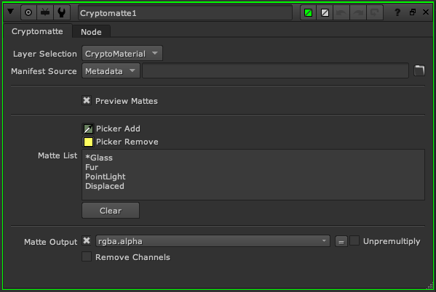The width and height of the screenshot is (436, 292).
Task: Enable the Unpremultiply checkbox
Action: click(x=354, y=240)
